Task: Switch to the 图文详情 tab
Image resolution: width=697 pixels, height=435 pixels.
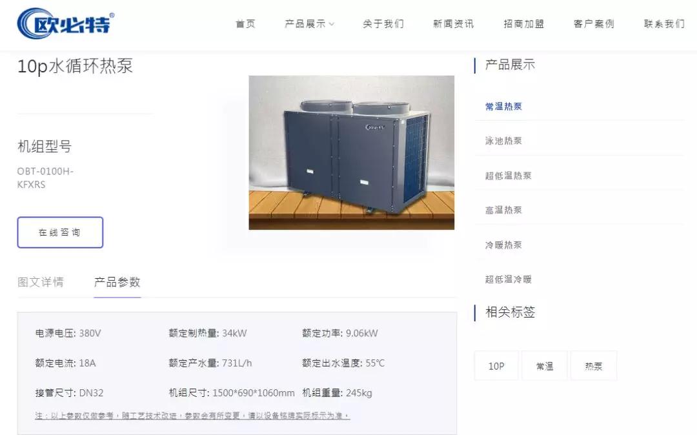Action: 41,282
